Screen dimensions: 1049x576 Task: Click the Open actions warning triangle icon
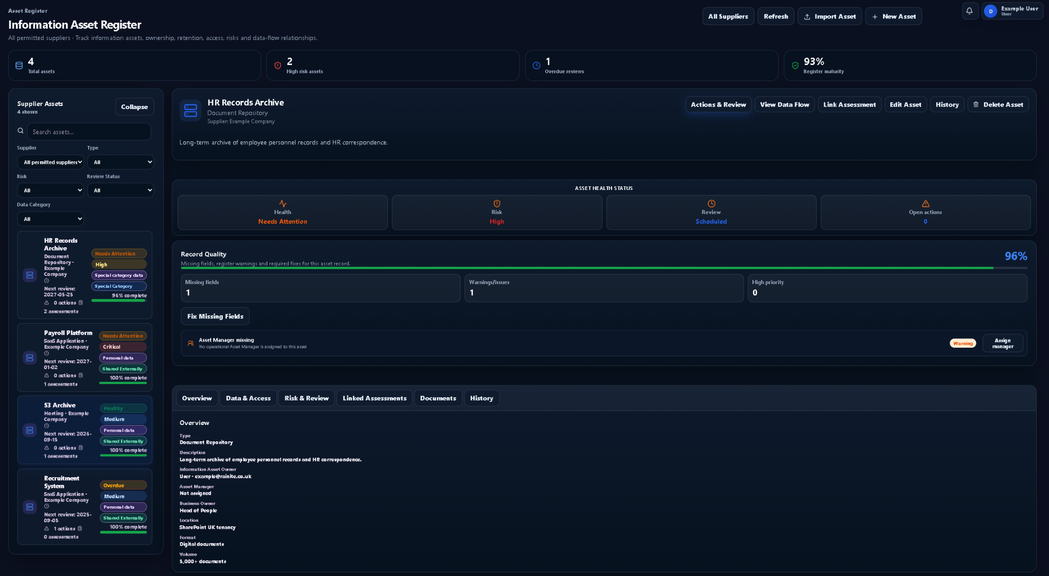pos(926,203)
